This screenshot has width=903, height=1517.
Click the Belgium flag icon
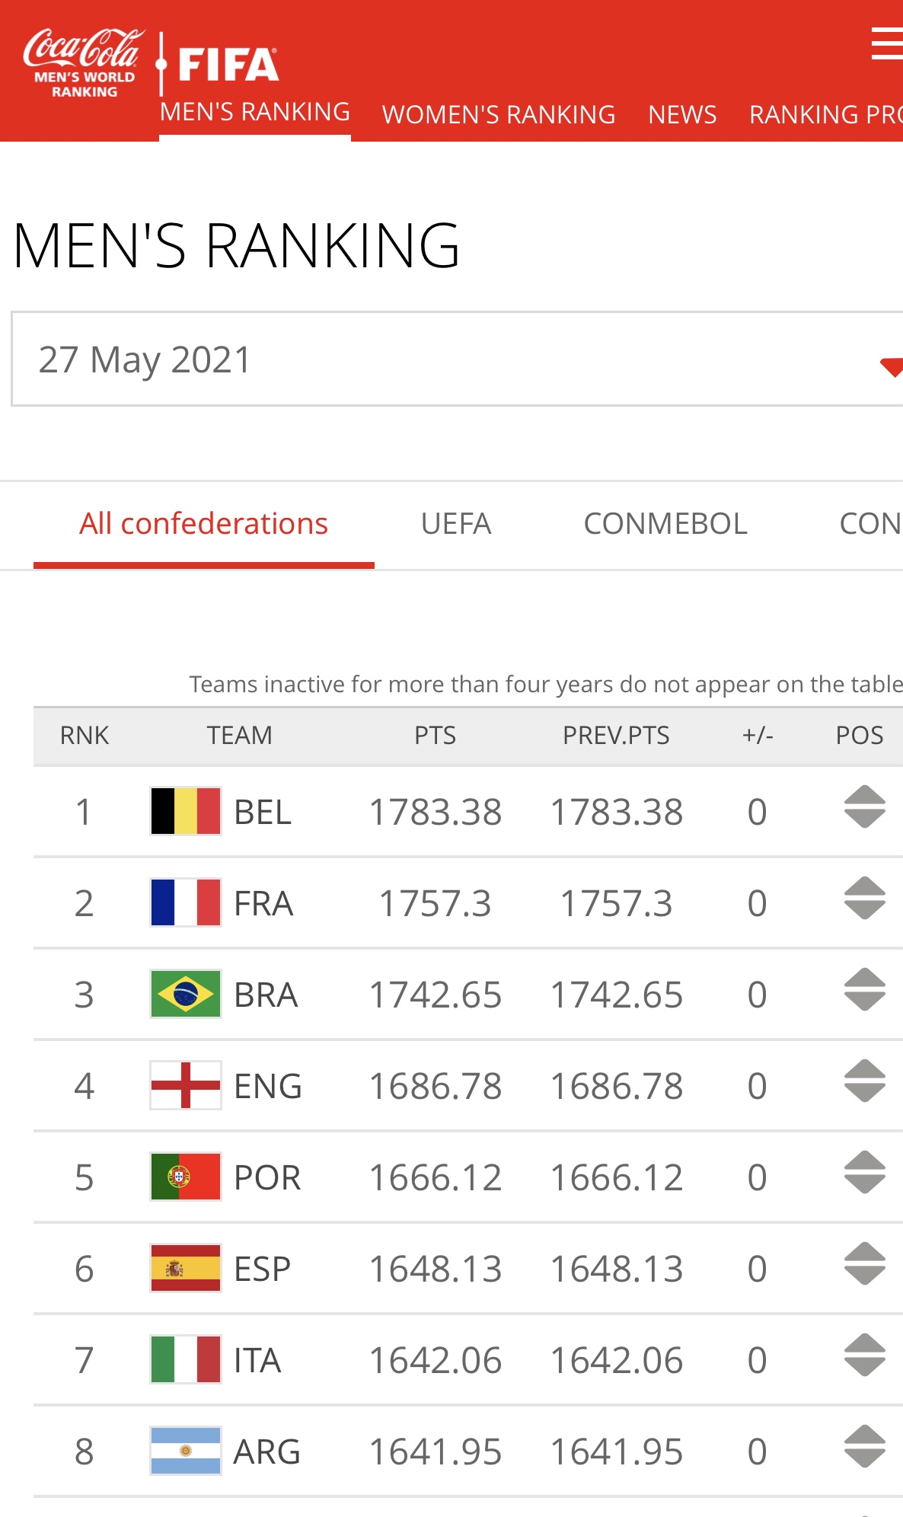(186, 811)
